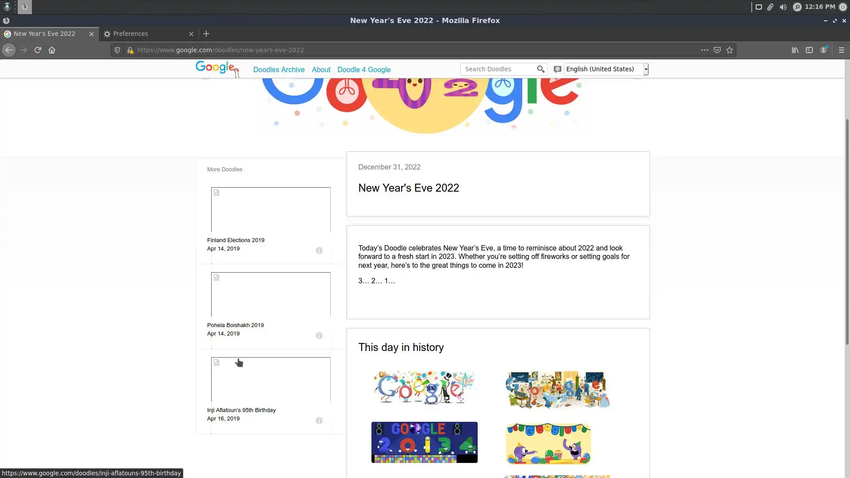Click the system volume icon in tray

click(783, 7)
